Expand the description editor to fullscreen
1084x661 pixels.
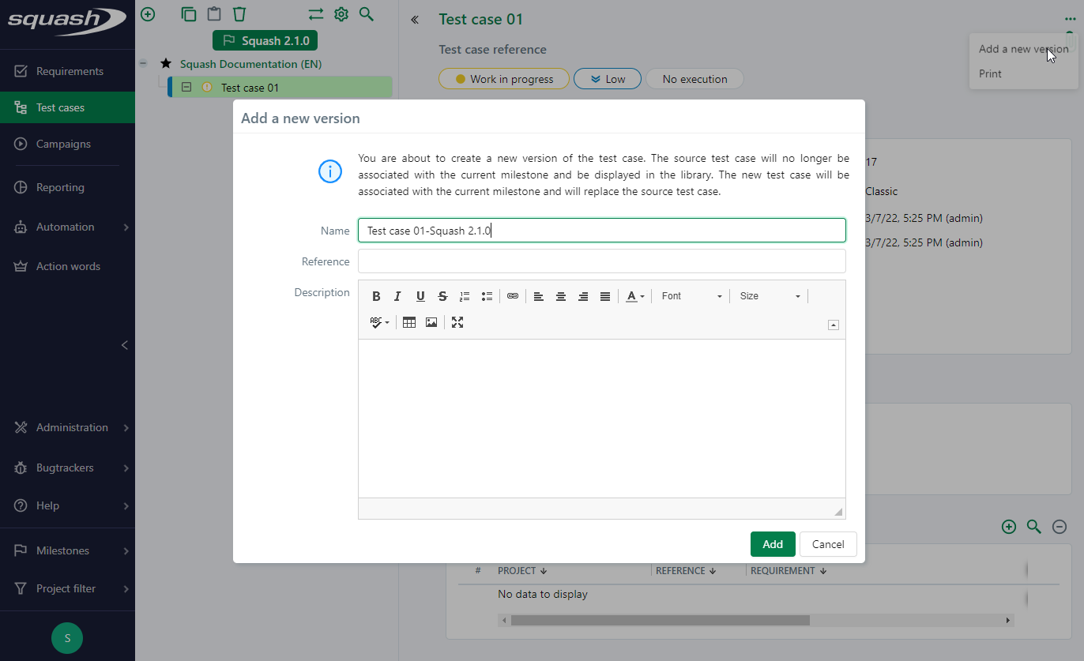click(457, 322)
